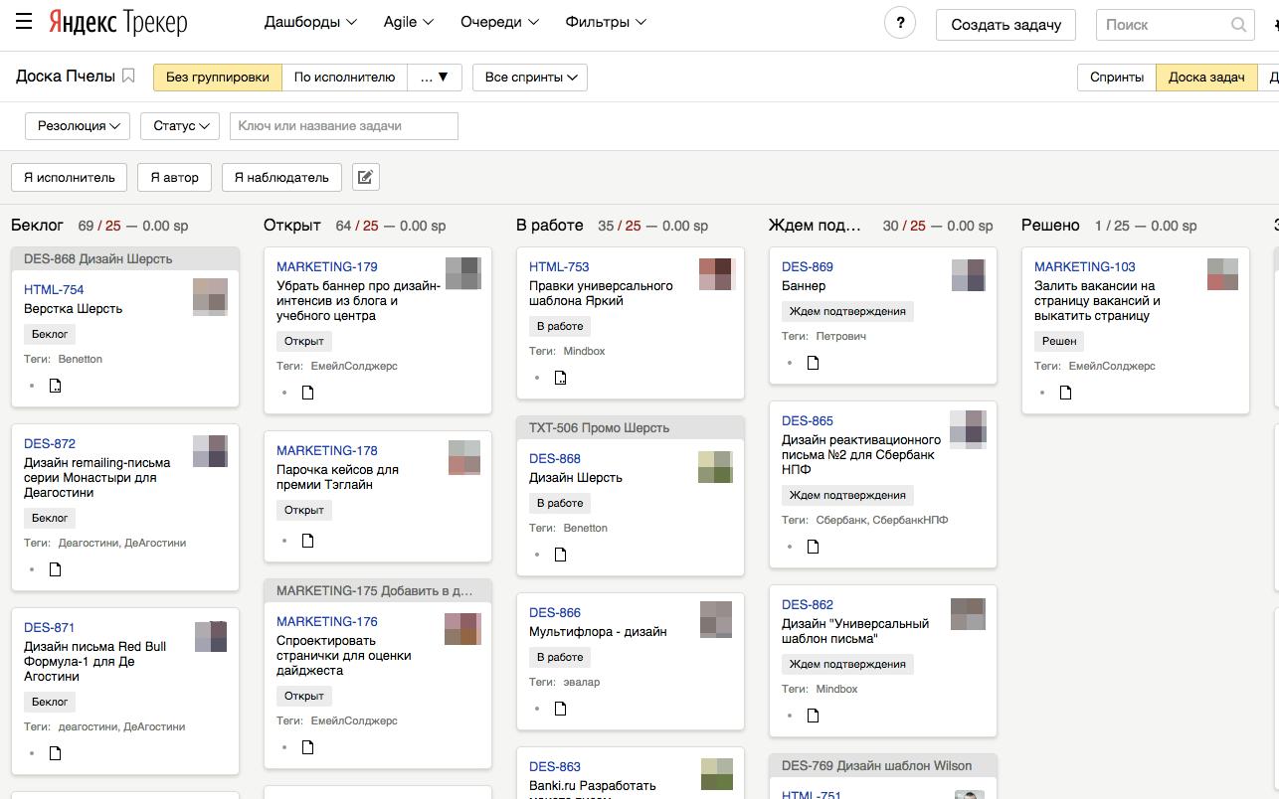1279x799 pixels.
Task: Open task link DES-863
Action: (x=555, y=766)
